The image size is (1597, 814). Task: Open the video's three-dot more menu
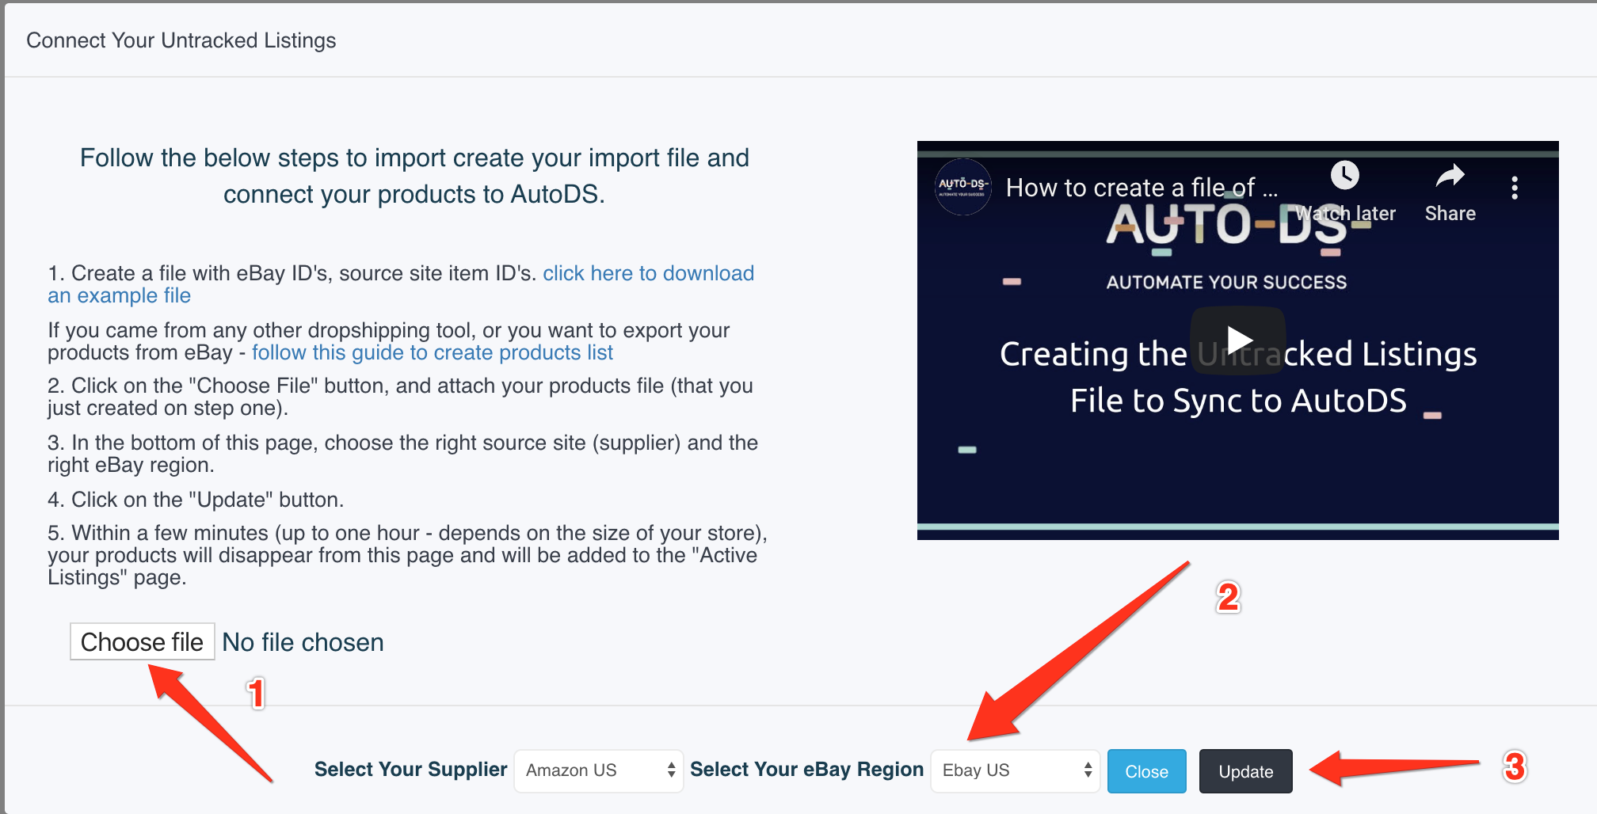coord(1515,188)
